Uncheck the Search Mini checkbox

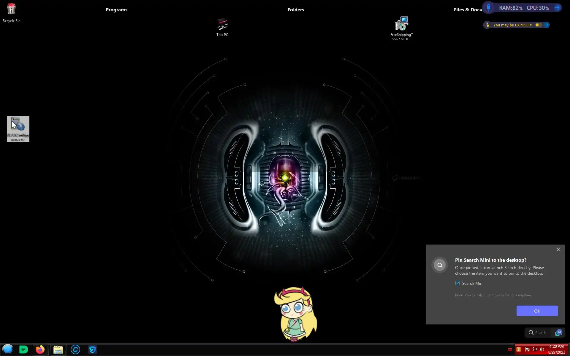click(457, 283)
